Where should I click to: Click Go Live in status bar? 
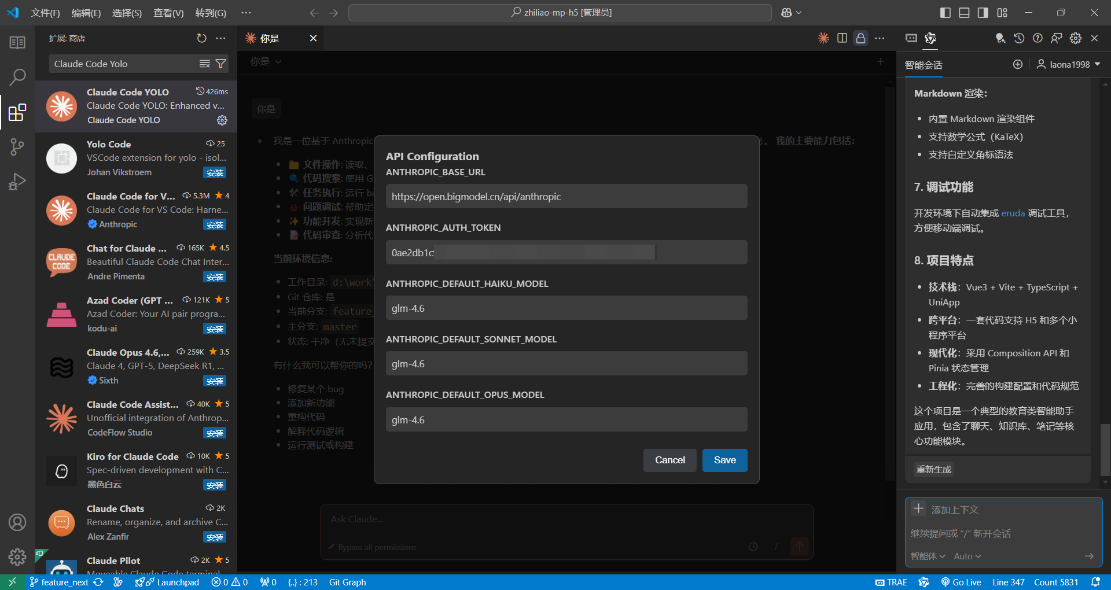coord(961,582)
